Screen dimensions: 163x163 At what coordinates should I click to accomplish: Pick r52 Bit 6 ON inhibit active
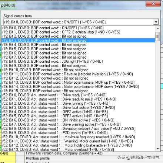(x=78, y=120)
